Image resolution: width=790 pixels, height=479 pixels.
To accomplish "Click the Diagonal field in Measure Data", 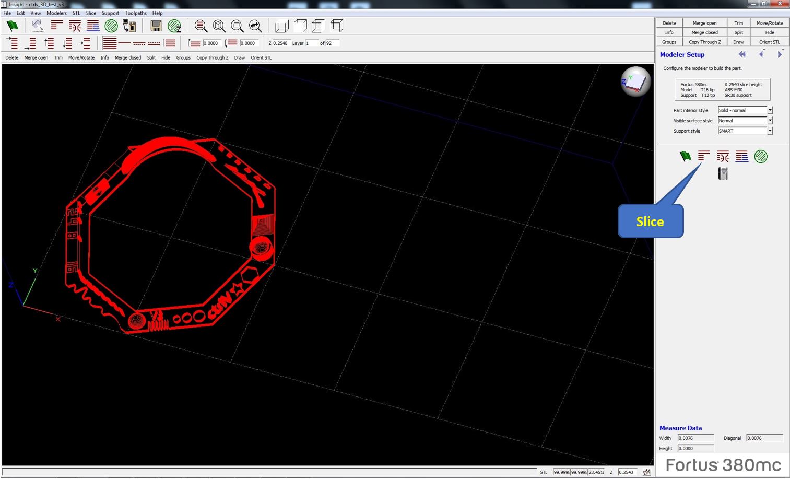I will (764, 438).
